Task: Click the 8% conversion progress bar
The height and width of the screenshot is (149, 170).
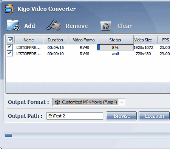Action: (x=116, y=47)
